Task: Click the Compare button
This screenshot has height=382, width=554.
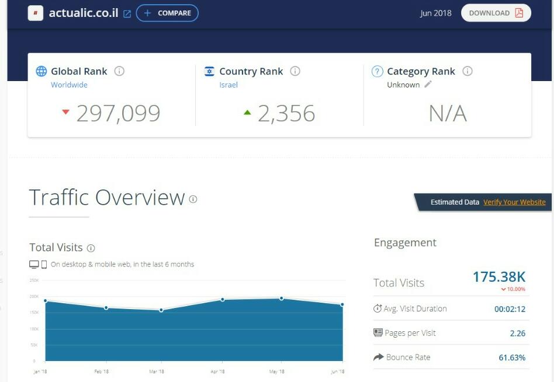Action: click(167, 13)
